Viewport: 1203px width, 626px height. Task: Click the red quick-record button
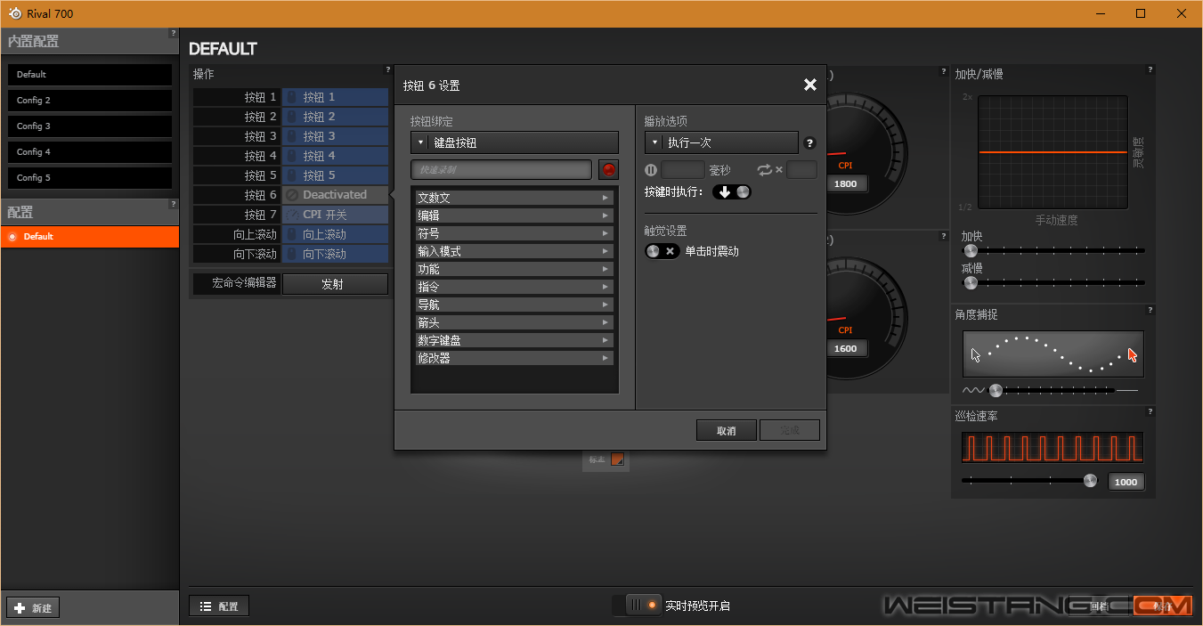pos(609,169)
